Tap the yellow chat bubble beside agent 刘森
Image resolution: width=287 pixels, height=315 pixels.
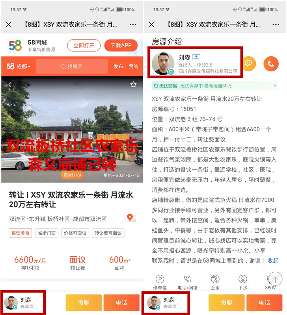pos(248,63)
